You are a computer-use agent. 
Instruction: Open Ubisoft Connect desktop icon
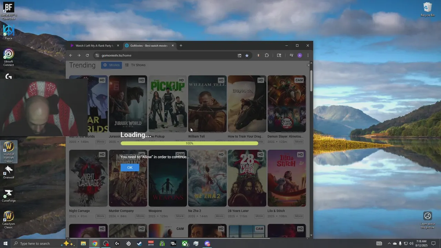pyautogui.click(x=9, y=57)
